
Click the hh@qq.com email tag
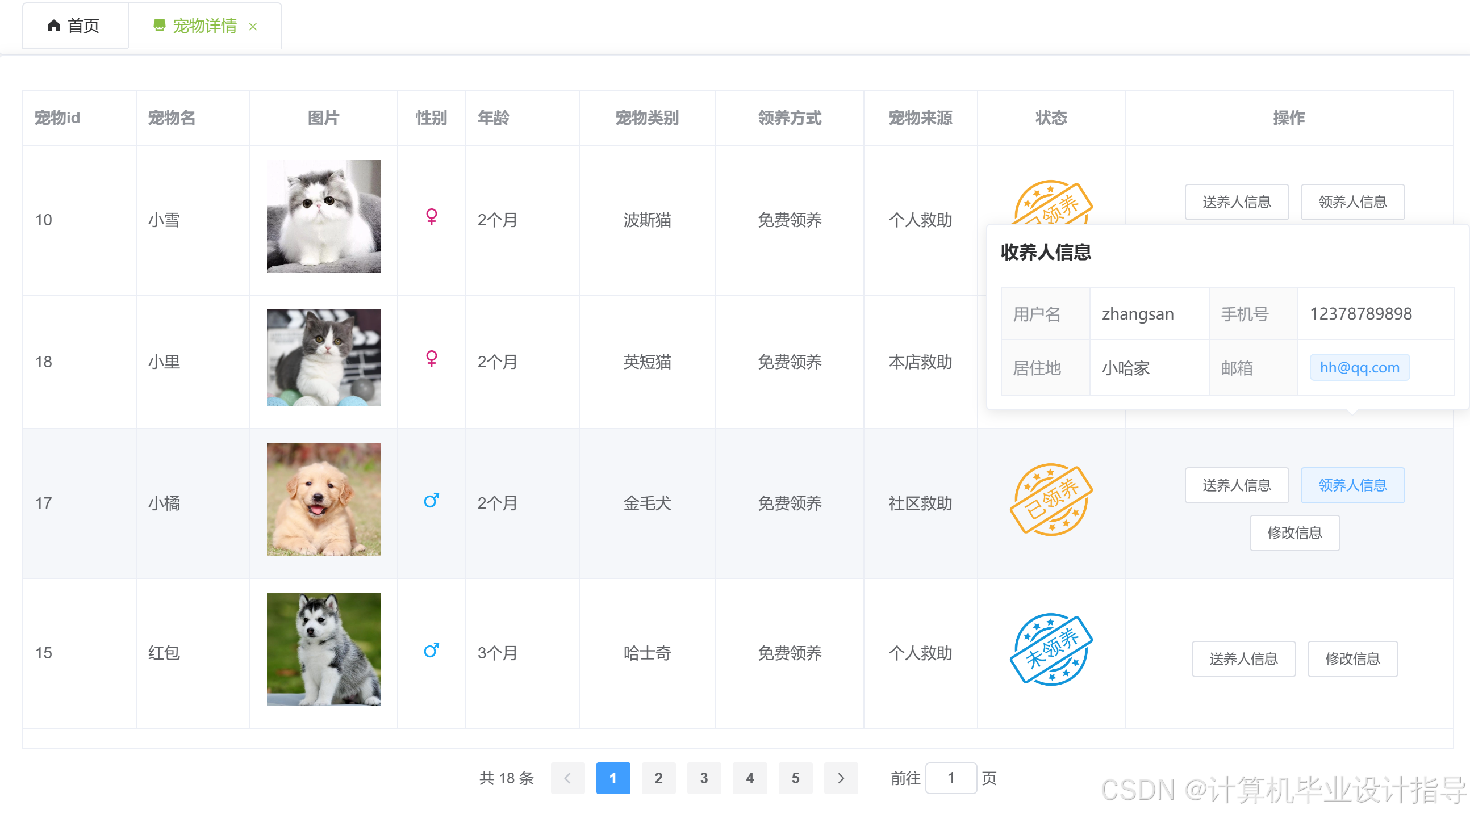(1360, 368)
